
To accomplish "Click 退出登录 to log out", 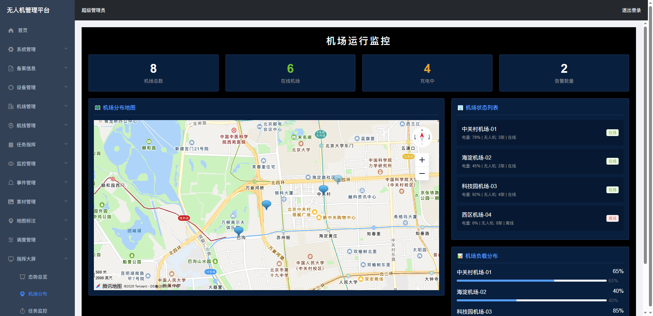I will [x=631, y=10].
